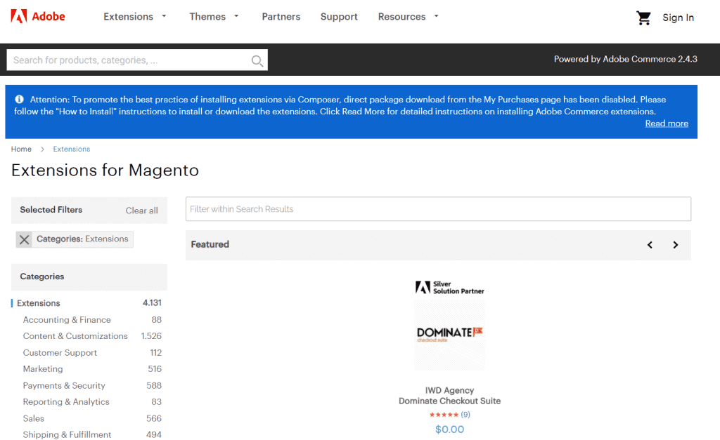Click Sign In
Screen dimensions: 720x440
coord(678,18)
